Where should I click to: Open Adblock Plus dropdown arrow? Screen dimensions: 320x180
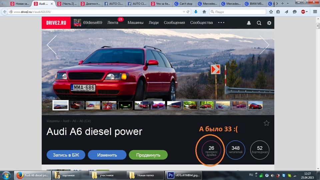(x=307, y=12)
